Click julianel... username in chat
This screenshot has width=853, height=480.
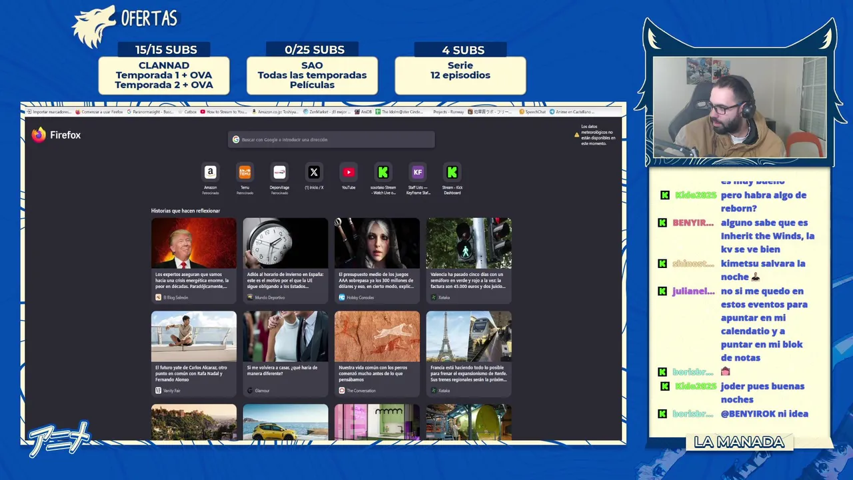coord(693,291)
